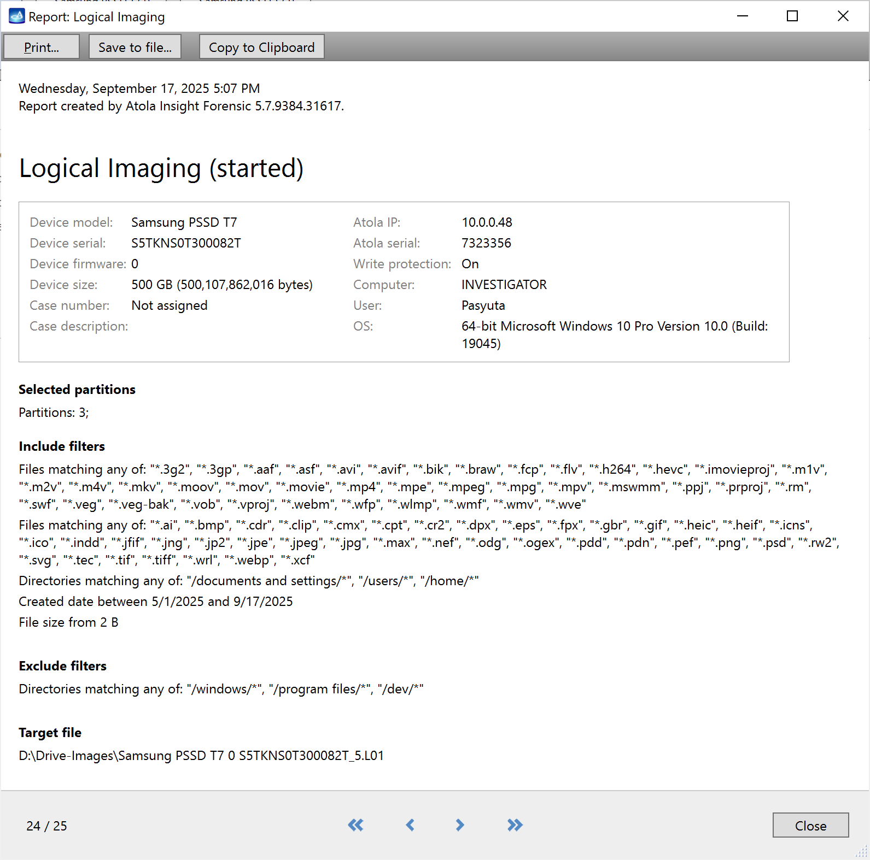The image size is (870, 860).
Task: Click User value Pasyuta
Action: coord(483,305)
